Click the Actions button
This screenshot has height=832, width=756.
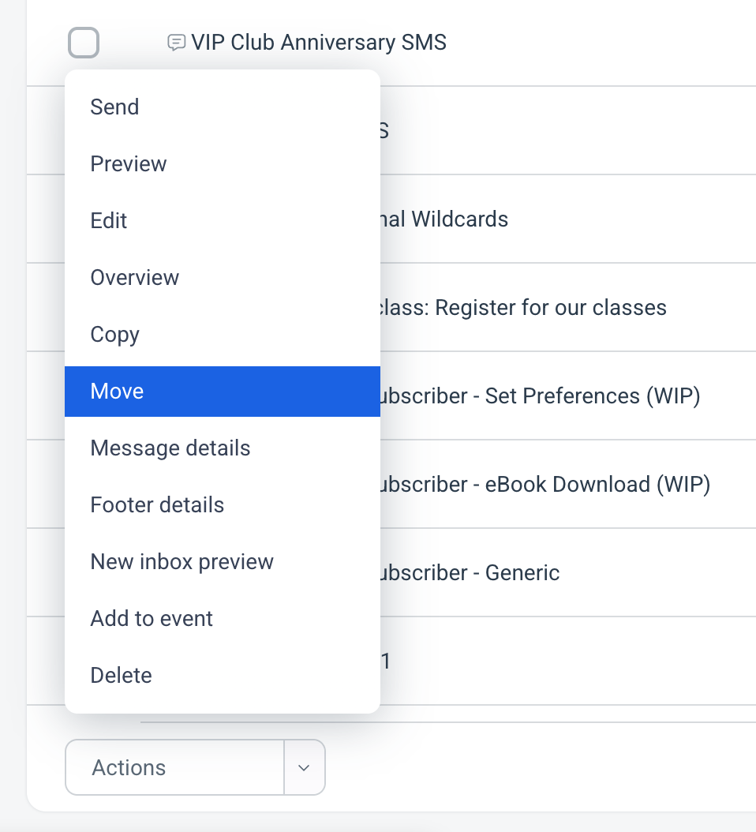[x=174, y=767]
